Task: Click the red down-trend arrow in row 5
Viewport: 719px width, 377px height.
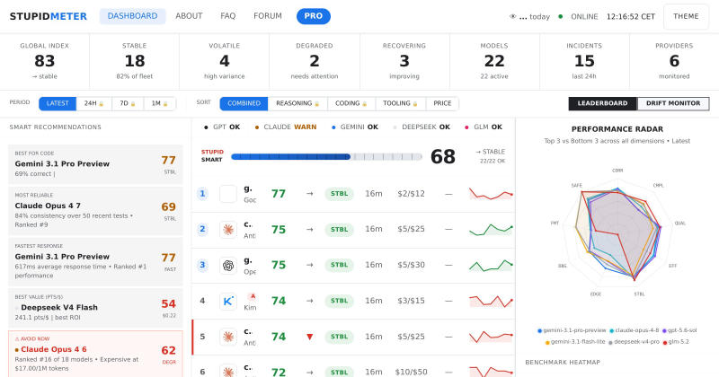Action: click(x=309, y=337)
